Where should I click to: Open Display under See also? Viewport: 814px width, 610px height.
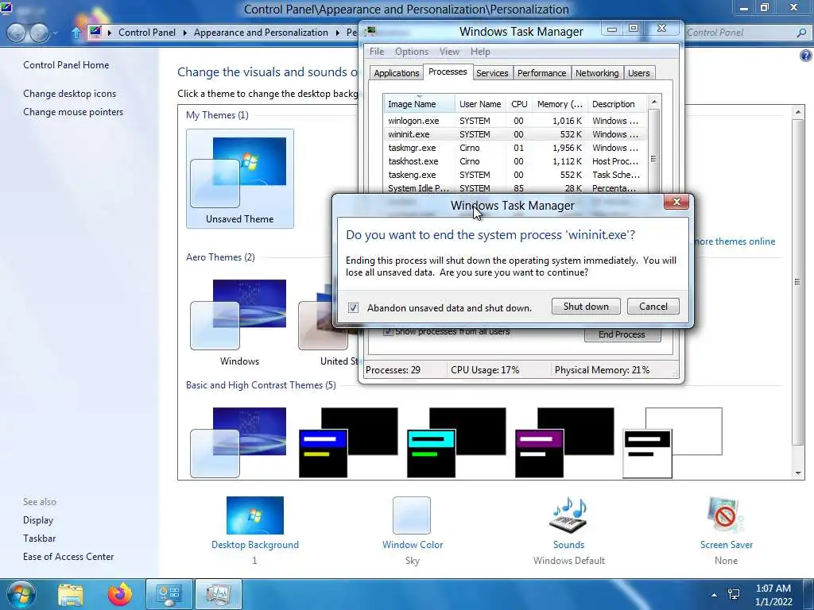(x=38, y=519)
